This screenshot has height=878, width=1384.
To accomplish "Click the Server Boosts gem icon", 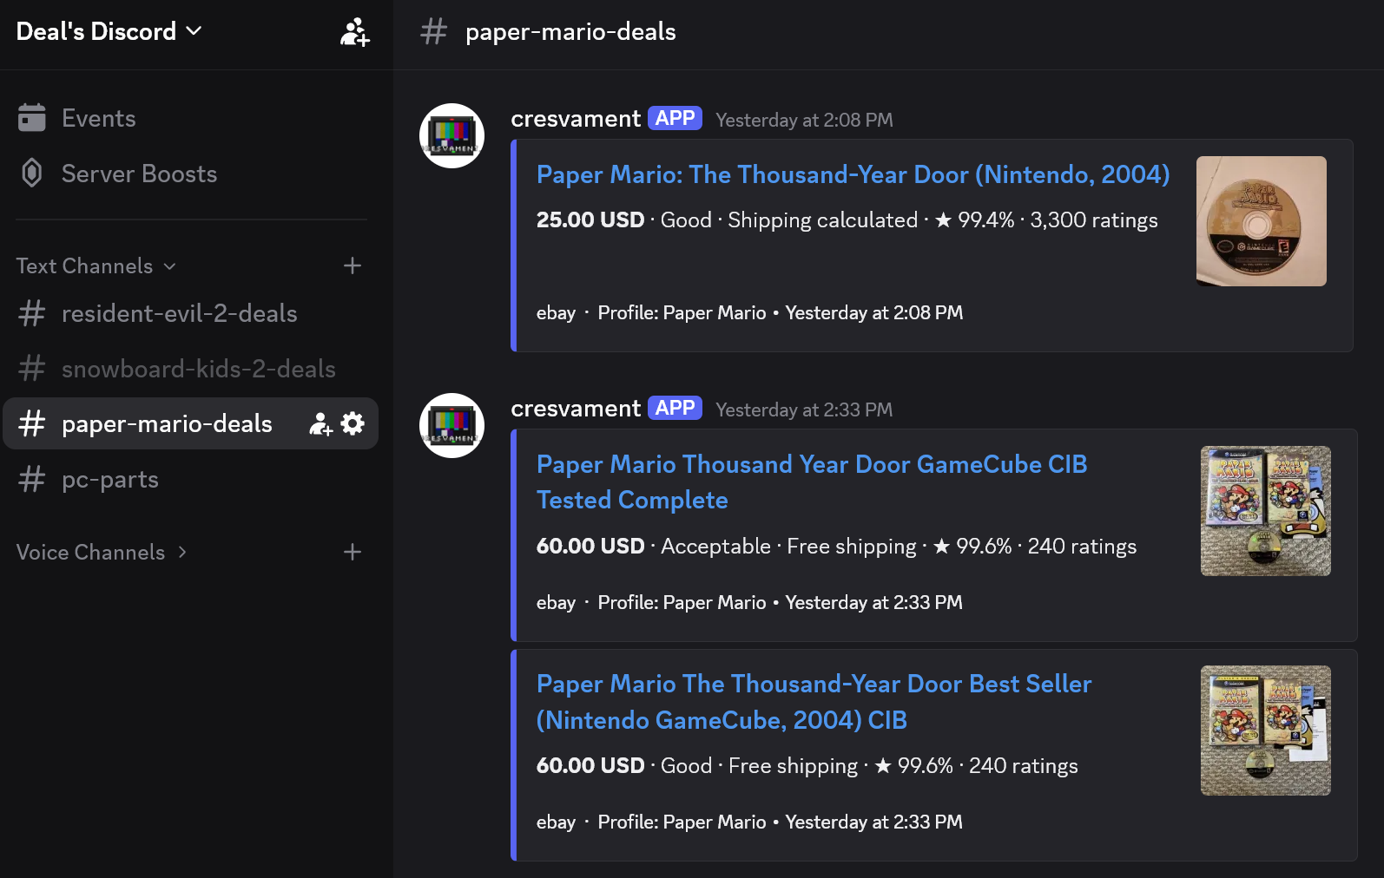I will pos(32,174).
